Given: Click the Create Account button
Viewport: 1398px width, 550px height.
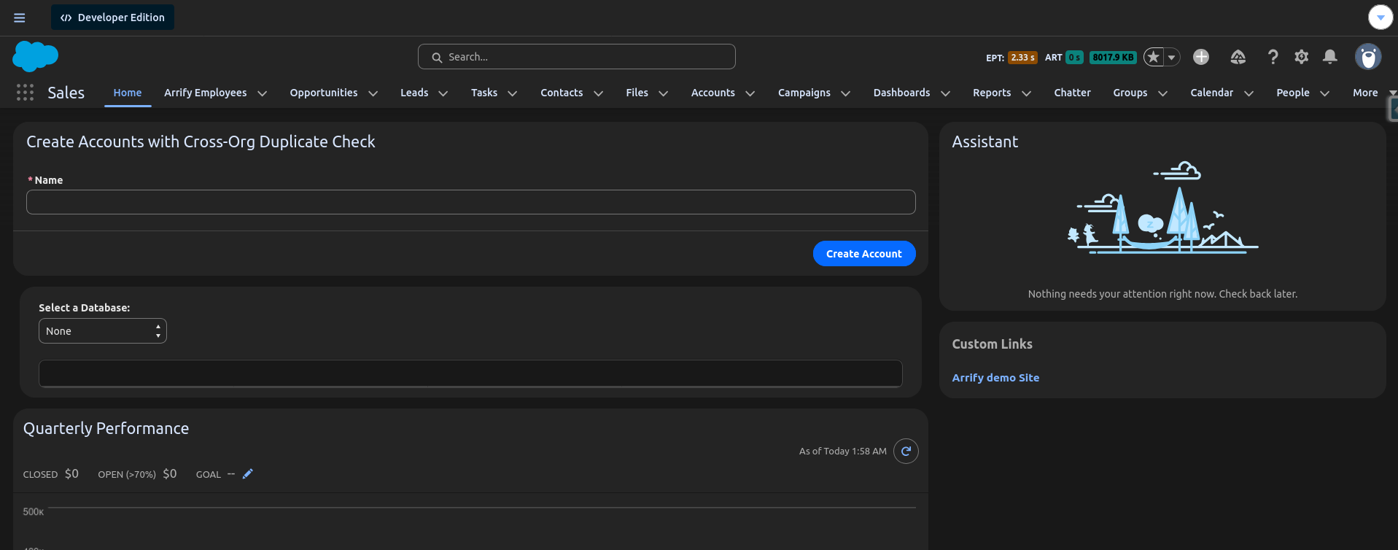Looking at the screenshot, I should pyautogui.click(x=864, y=254).
